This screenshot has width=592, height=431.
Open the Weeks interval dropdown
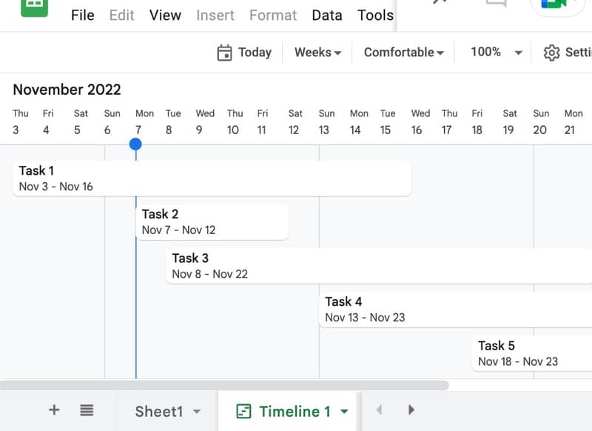point(317,53)
